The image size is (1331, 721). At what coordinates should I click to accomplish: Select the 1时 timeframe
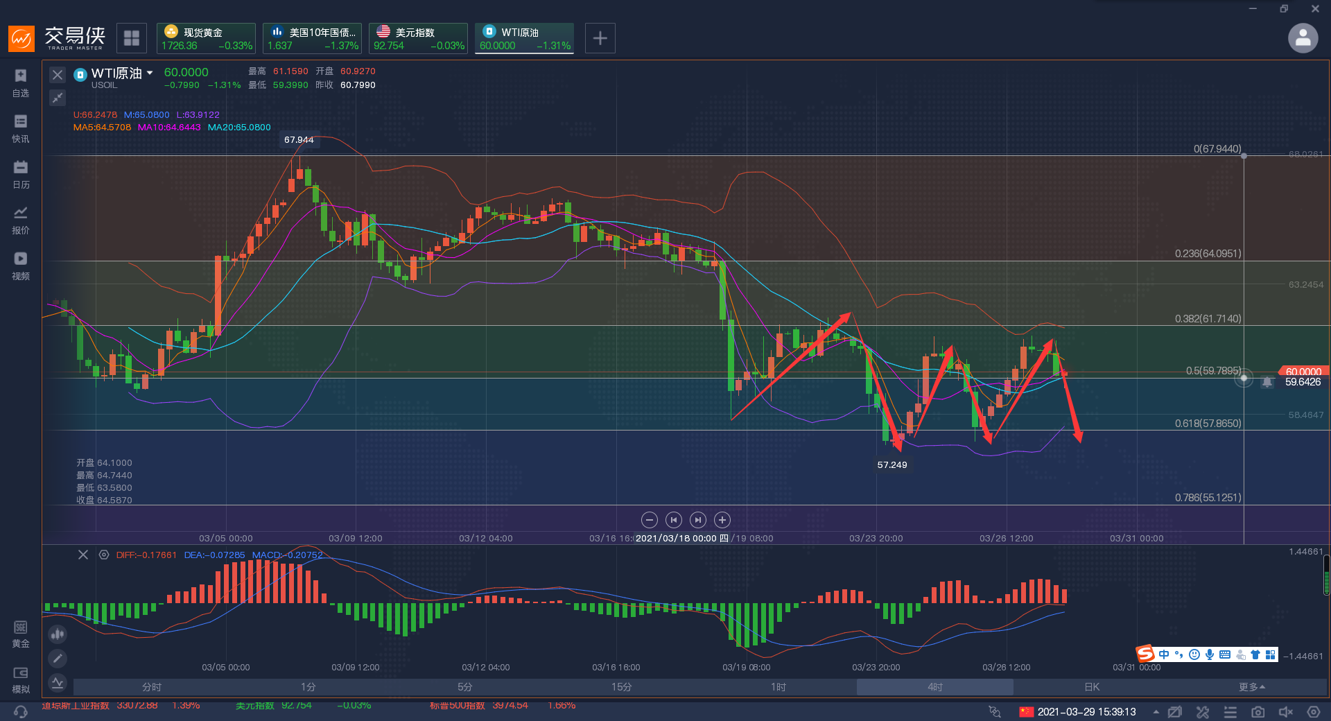778,687
